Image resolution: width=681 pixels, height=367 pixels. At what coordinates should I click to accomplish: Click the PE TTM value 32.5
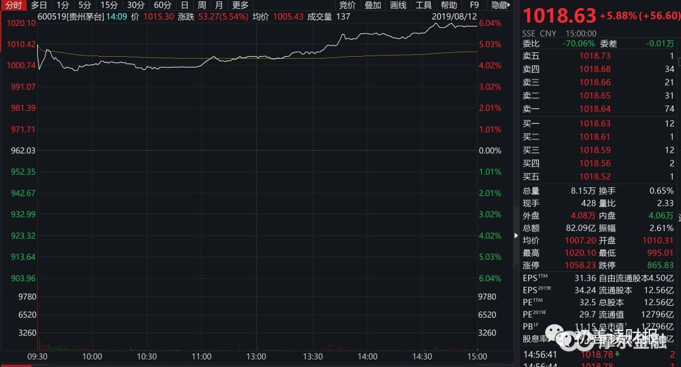coord(588,302)
